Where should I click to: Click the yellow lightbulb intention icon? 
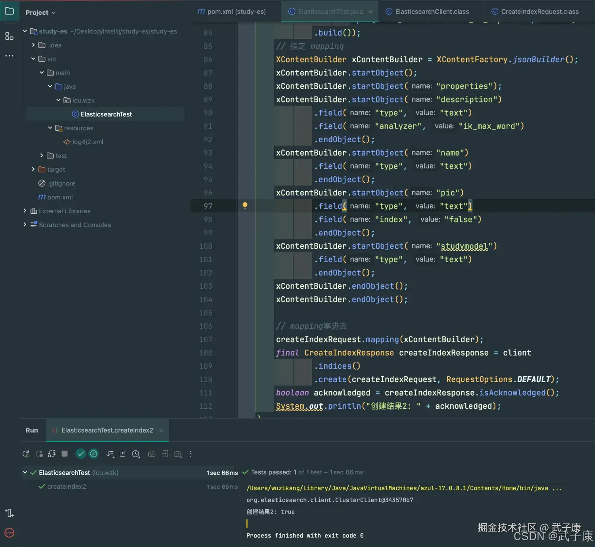pos(245,206)
